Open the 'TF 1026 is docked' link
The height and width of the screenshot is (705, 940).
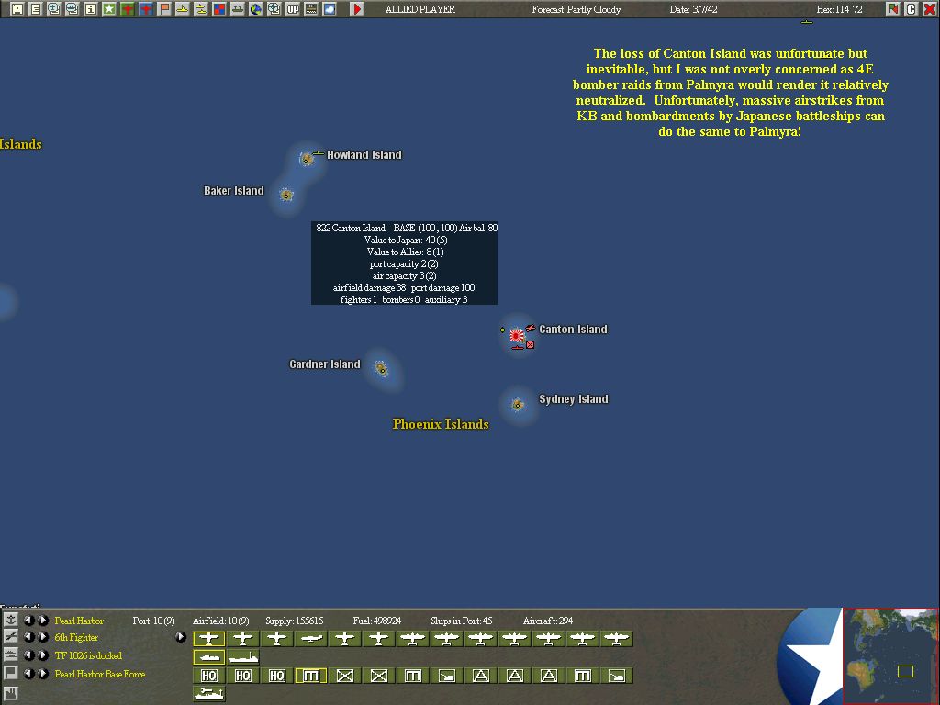(88, 655)
